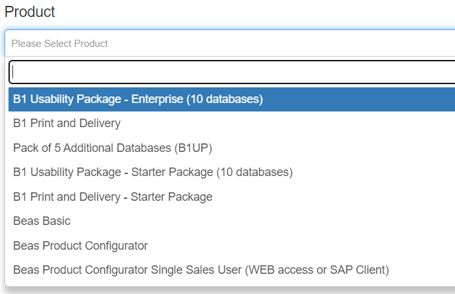Choose the B1UP additional databases pack
455x294 pixels.
(x=232, y=148)
